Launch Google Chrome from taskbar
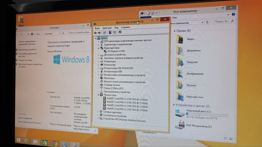The height and width of the screenshot is (147, 262). tap(54, 143)
